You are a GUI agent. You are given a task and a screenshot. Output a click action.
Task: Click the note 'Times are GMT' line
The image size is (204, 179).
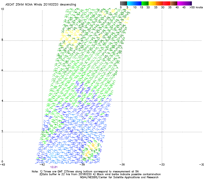click(x=85, y=172)
